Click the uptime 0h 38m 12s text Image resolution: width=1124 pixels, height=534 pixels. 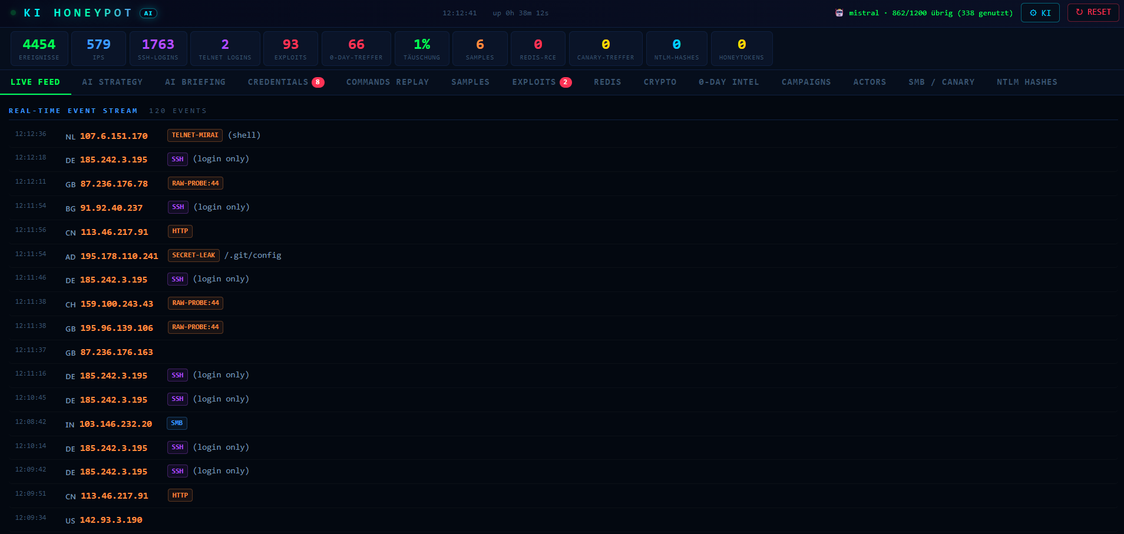tap(521, 13)
